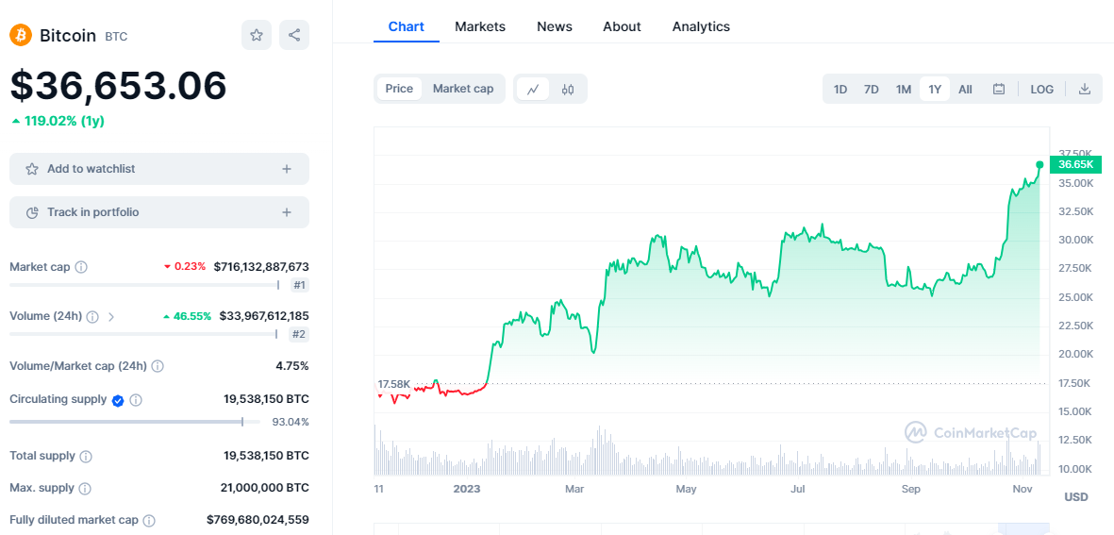The image size is (1114, 535).
Task: Click the 4.75% volume ratio value
Action: pyautogui.click(x=294, y=366)
